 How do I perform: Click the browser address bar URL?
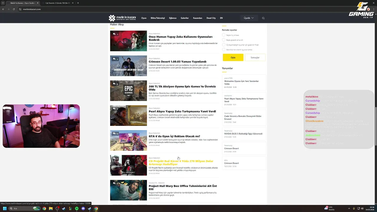click(x=32, y=9)
